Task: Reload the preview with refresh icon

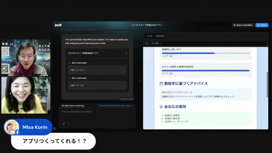Action: coord(147,43)
